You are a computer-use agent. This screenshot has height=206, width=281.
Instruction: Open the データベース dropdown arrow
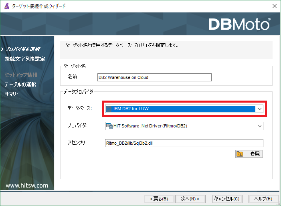tap(260, 109)
